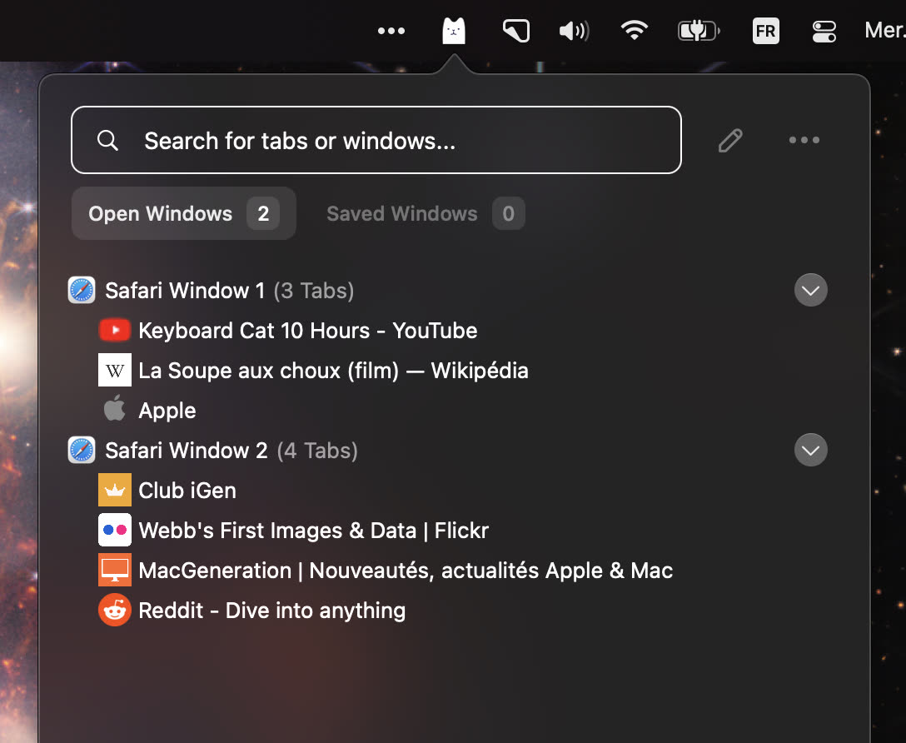Open Control Center from the menu bar
The image size is (906, 743).
(824, 31)
